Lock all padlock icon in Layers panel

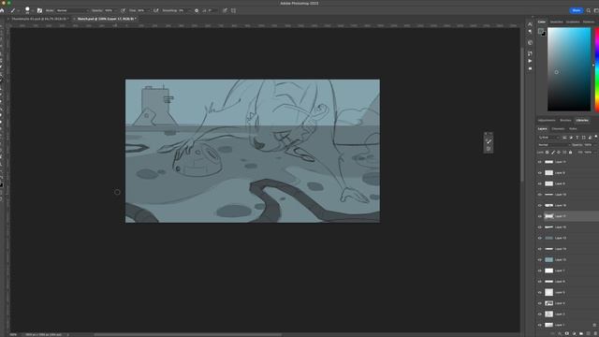tap(570, 152)
